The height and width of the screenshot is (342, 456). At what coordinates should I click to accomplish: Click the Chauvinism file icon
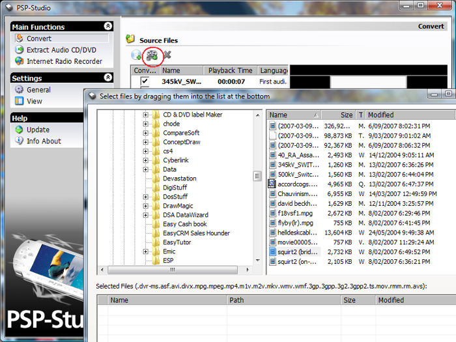(272, 193)
